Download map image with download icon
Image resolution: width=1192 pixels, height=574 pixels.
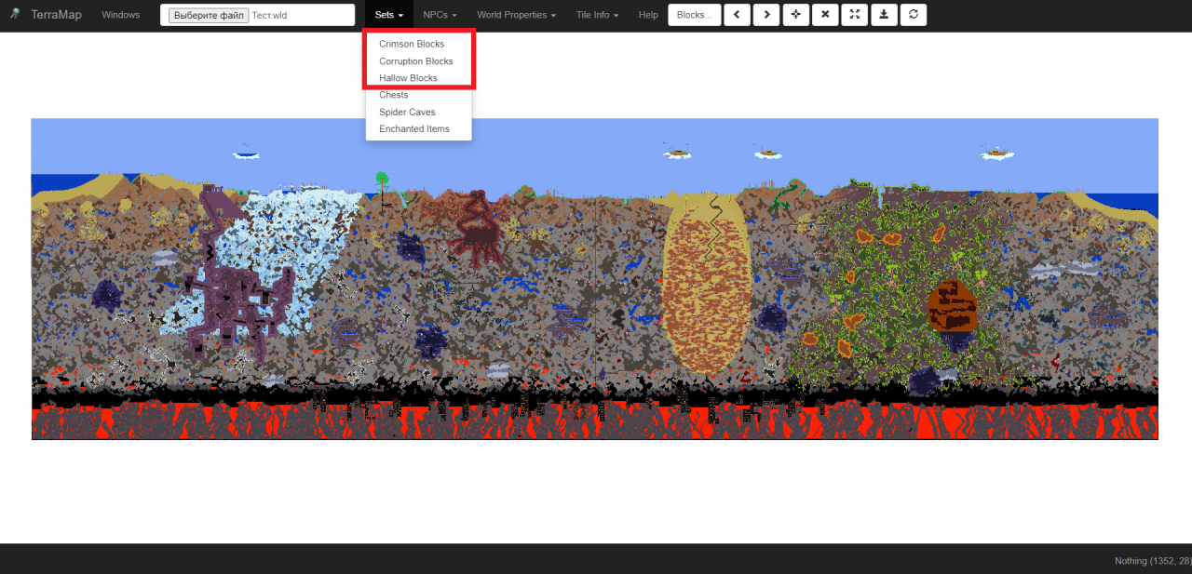pyautogui.click(x=884, y=15)
